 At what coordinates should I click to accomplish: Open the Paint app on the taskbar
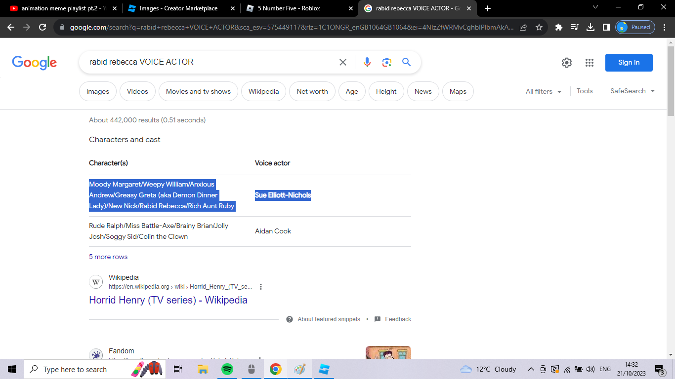300,369
